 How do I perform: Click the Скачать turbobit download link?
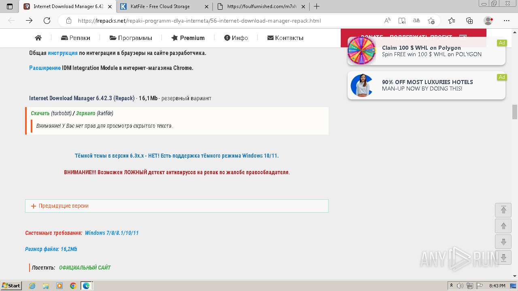[x=40, y=113]
